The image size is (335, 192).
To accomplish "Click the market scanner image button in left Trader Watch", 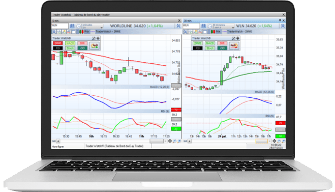I will [x=95, y=46].
